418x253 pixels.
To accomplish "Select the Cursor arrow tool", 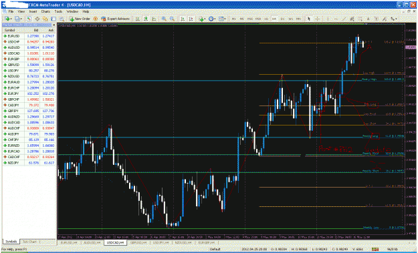I will click(x=309, y=19).
